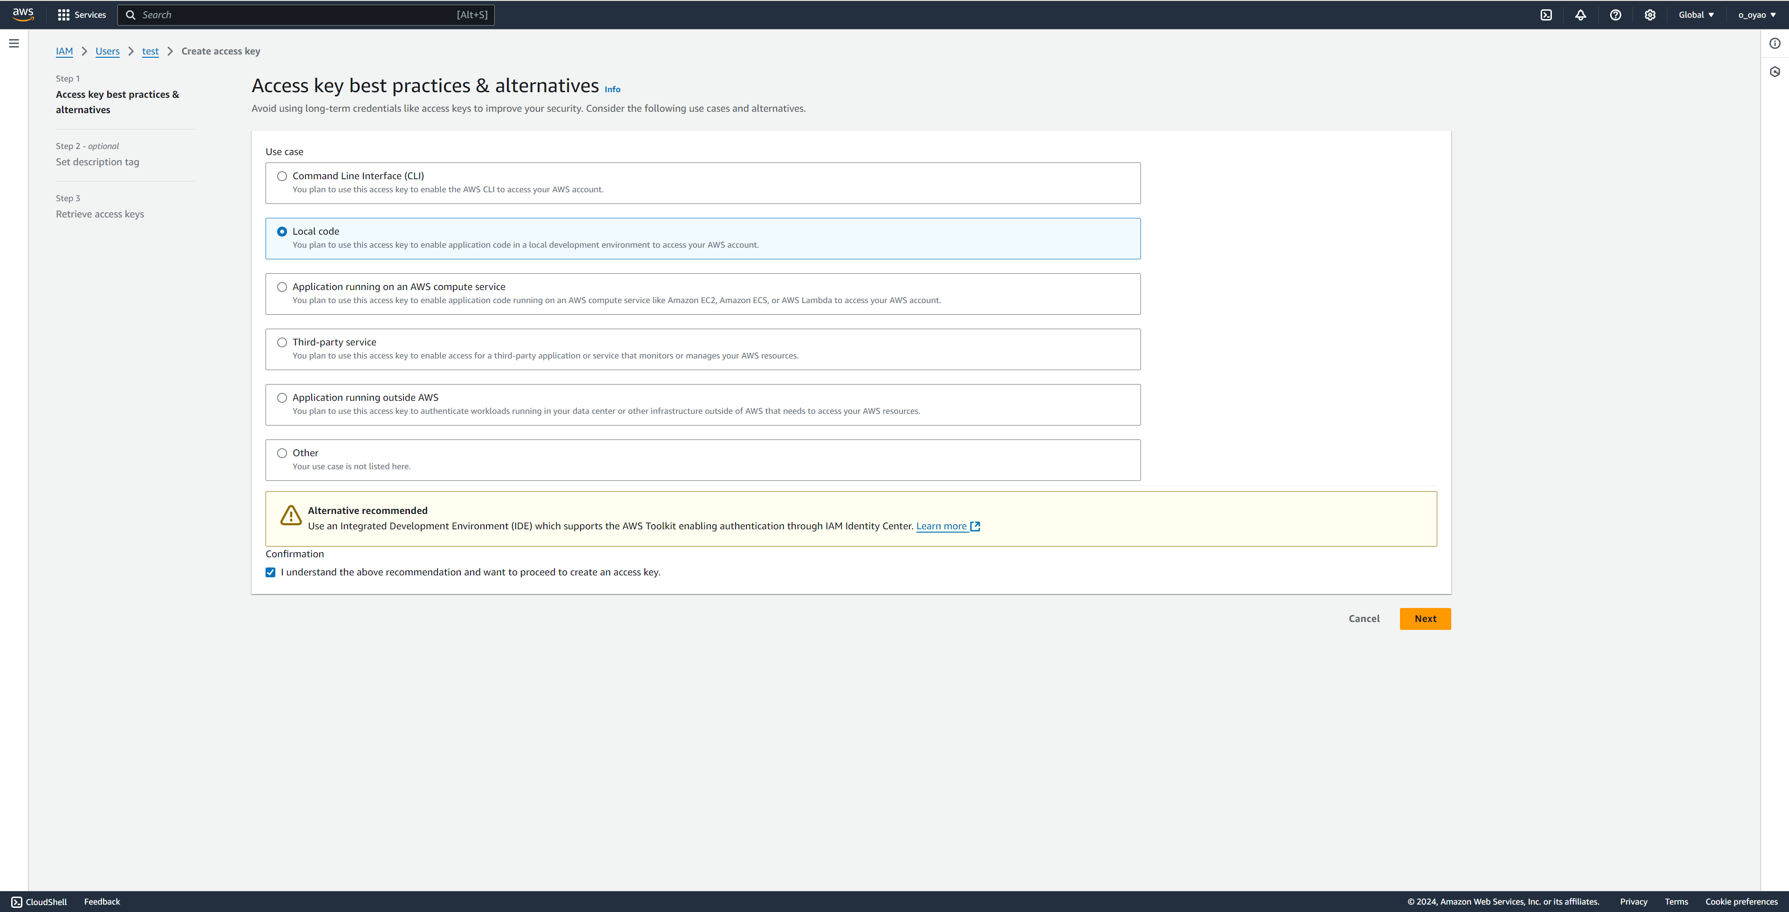
Task: Open the help question-mark icon
Action: click(1615, 14)
